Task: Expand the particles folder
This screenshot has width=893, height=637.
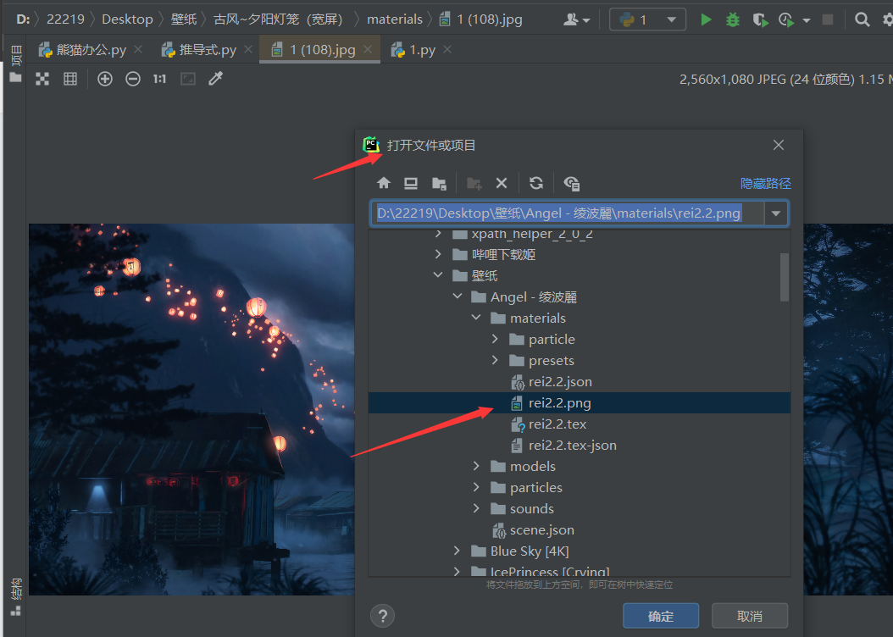Action: click(476, 487)
